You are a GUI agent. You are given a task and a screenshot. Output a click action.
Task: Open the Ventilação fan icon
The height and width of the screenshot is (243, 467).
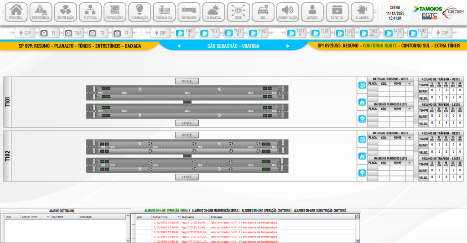(x=65, y=11)
